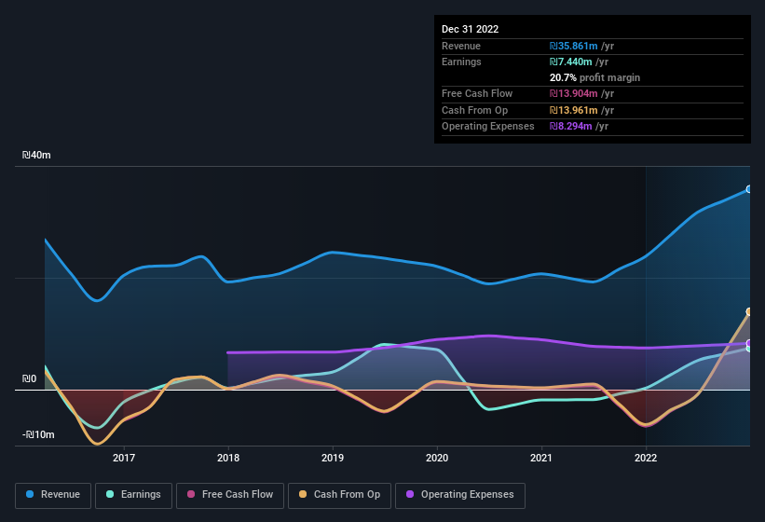Click the ₪13.904m free cash flow value
This screenshot has width=765, height=522.
tap(574, 93)
